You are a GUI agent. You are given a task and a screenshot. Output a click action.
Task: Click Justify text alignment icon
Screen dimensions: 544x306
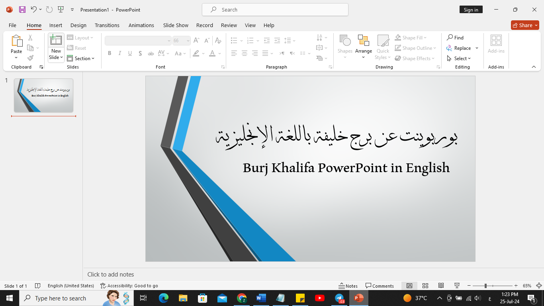[x=265, y=53]
